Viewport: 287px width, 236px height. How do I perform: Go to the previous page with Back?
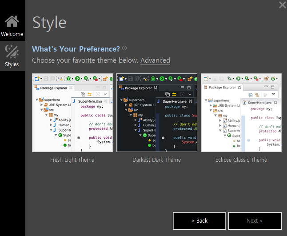point(199,221)
